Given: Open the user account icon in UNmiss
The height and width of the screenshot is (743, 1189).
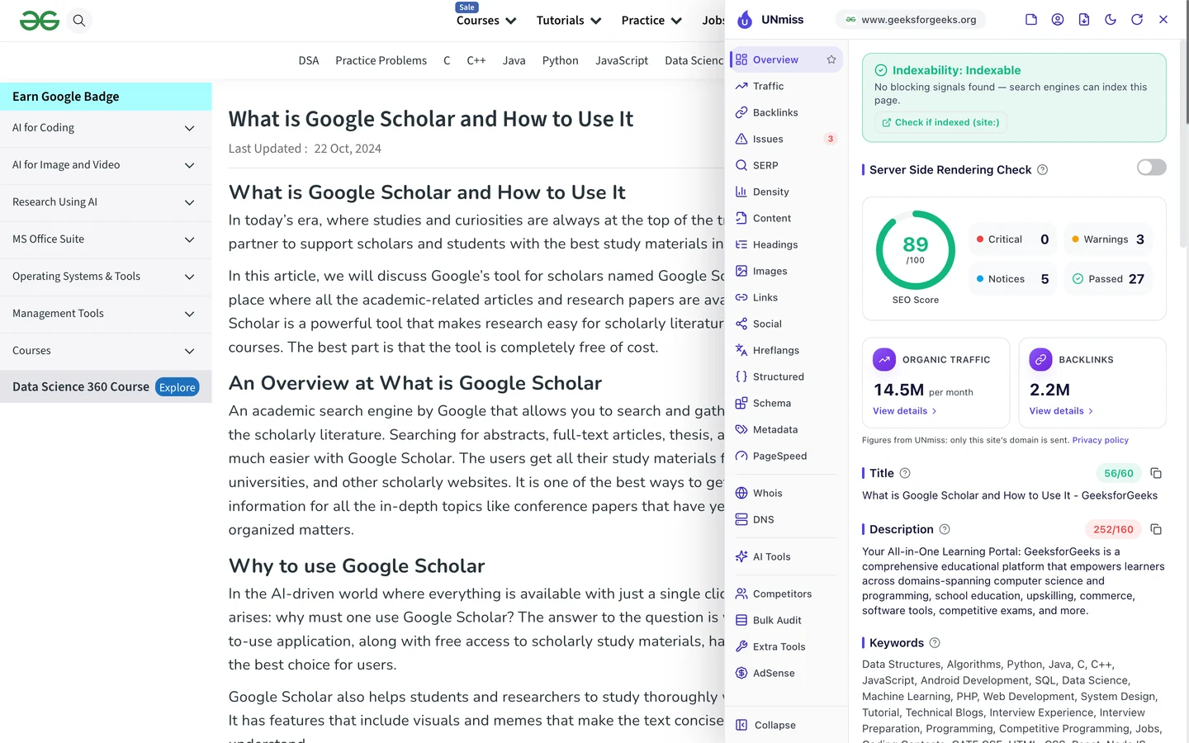Looking at the screenshot, I should coord(1058,20).
